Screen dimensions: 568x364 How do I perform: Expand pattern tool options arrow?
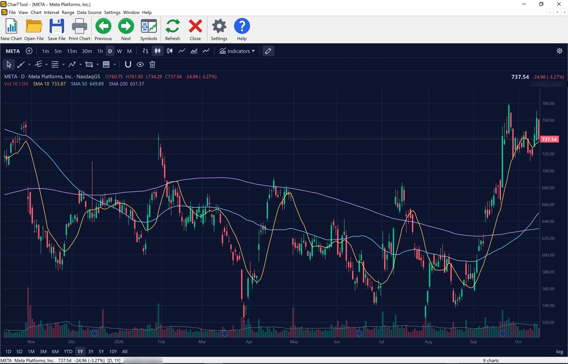click(x=81, y=65)
